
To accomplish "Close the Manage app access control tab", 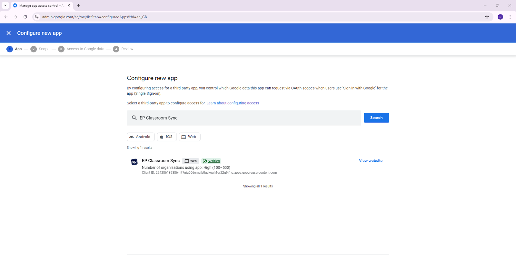I will point(69,5).
